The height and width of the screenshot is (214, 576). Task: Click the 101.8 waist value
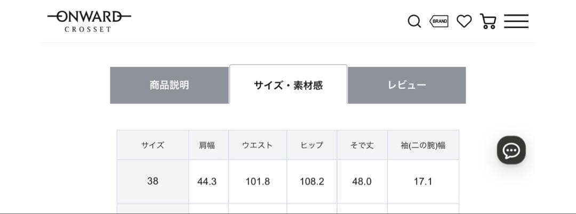(x=258, y=181)
